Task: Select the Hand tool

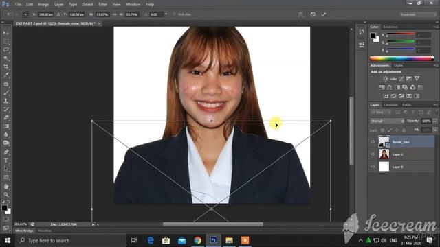Action: [x=6, y=186]
